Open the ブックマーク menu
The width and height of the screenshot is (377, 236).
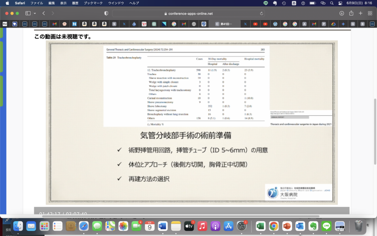point(94,3)
